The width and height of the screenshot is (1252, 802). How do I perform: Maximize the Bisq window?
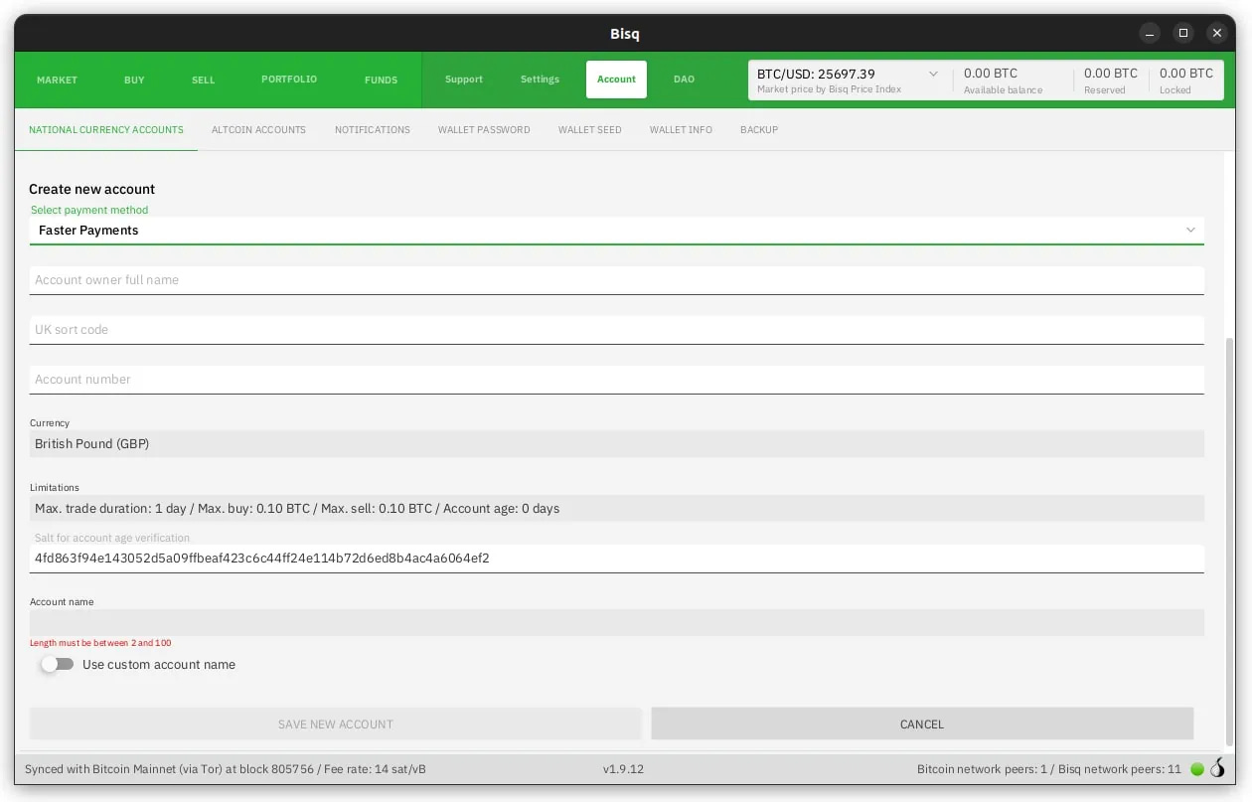(x=1183, y=33)
